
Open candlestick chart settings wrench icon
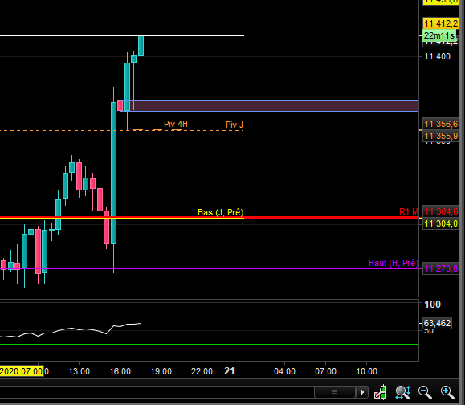(x=380, y=392)
